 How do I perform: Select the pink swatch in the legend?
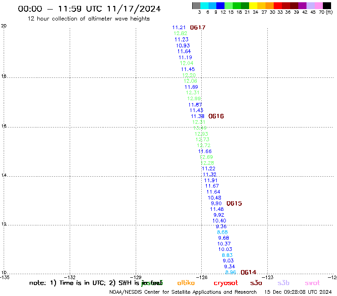pos(319,5)
